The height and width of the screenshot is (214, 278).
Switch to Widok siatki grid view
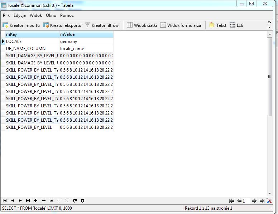[x=142, y=25]
